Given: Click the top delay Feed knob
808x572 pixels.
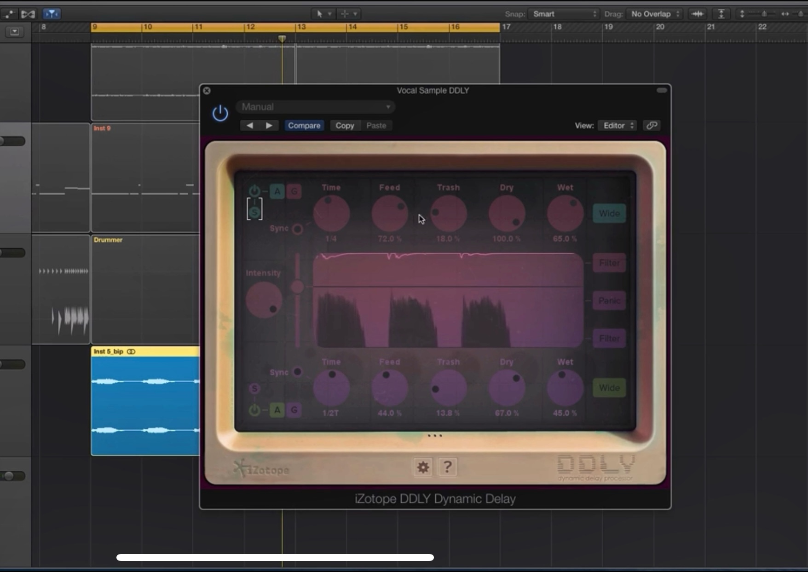Looking at the screenshot, I should pyautogui.click(x=390, y=213).
